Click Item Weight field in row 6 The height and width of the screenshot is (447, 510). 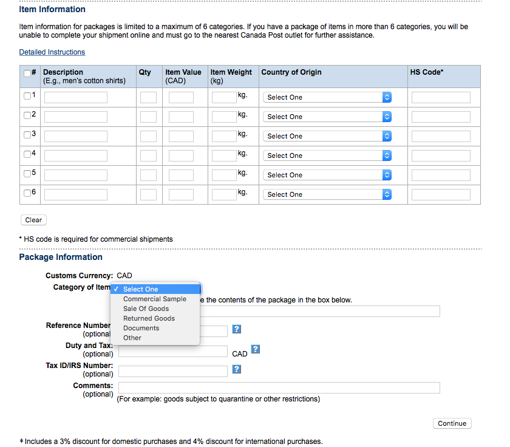point(224,194)
